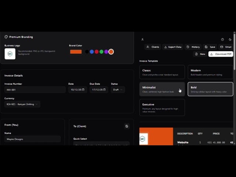The width and height of the screenshot is (236, 177).
Task: Select the blue brand color
Action: tap(92, 52)
